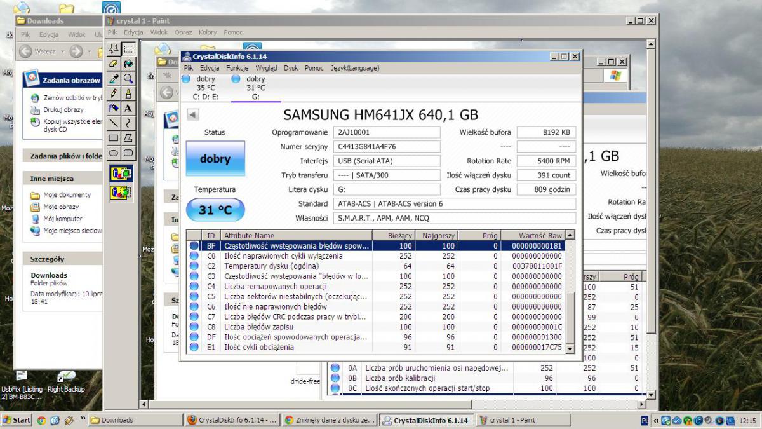
Task: Choose the Fill with color bucket tool
Action: click(x=128, y=64)
